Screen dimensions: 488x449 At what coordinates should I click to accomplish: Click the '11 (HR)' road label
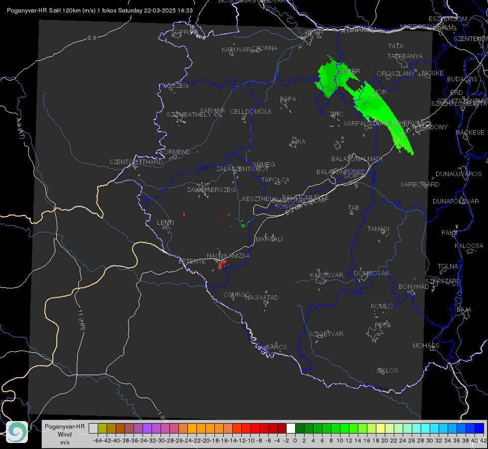coord(81,320)
